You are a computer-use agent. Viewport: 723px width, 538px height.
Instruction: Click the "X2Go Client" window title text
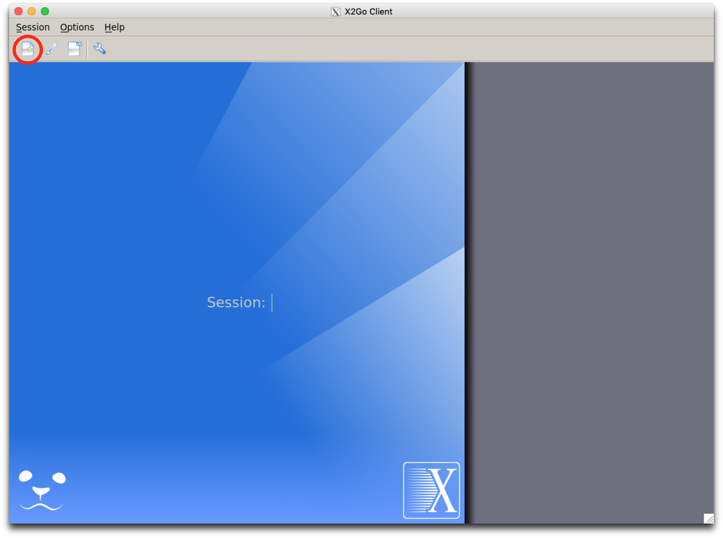point(368,12)
